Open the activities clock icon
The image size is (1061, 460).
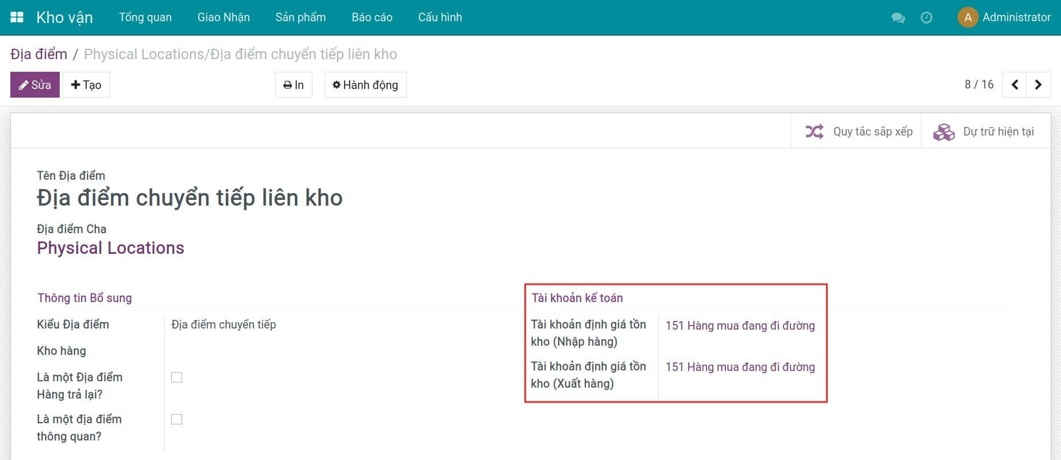tap(927, 18)
